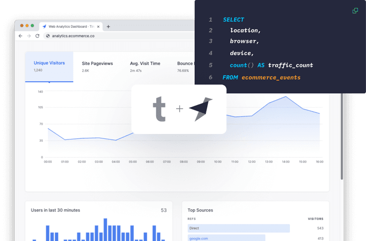Click the 1,240 unique visitors value
366x241 pixels.
click(38, 70)
